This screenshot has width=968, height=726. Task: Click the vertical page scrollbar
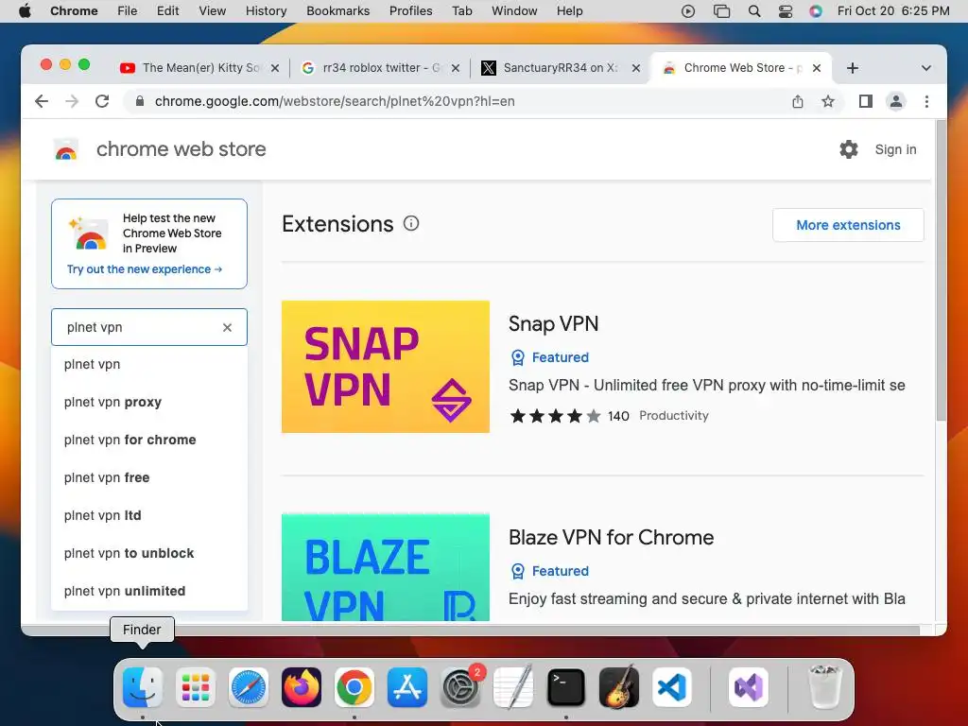(x=941, y=271)
